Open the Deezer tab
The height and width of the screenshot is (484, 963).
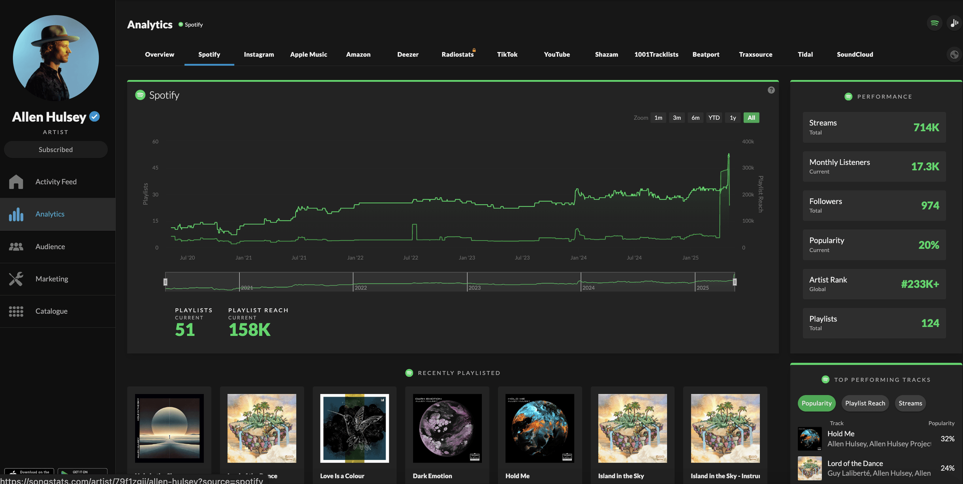coord(408,55)
